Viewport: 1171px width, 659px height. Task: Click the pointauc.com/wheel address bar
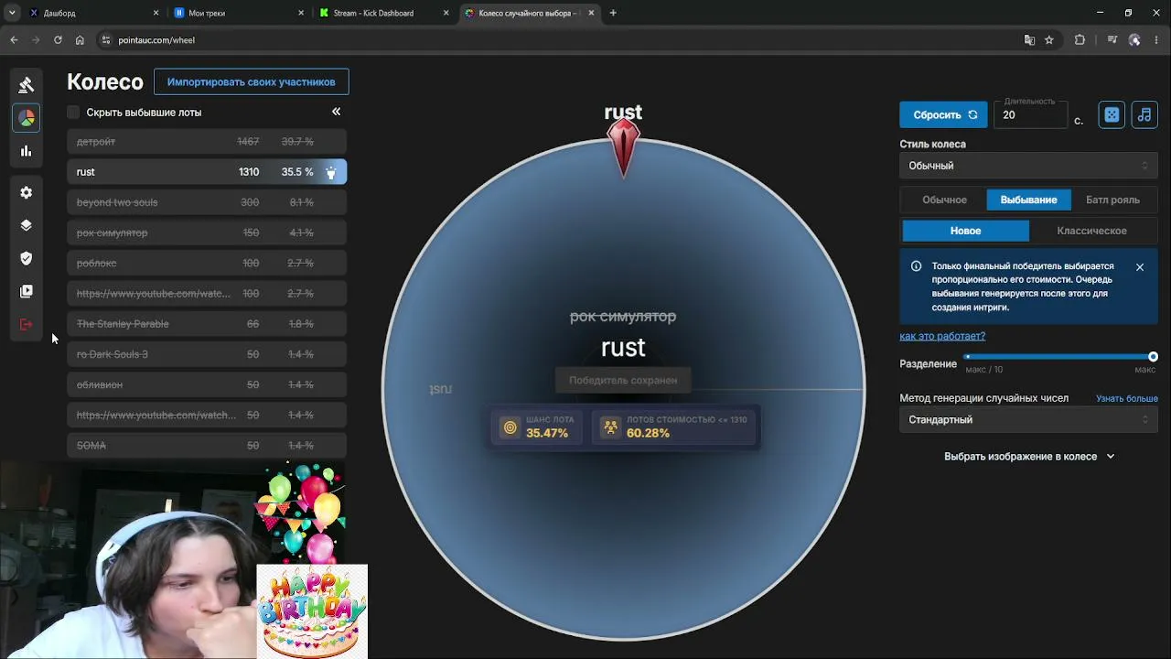click(x=558, y=40)
